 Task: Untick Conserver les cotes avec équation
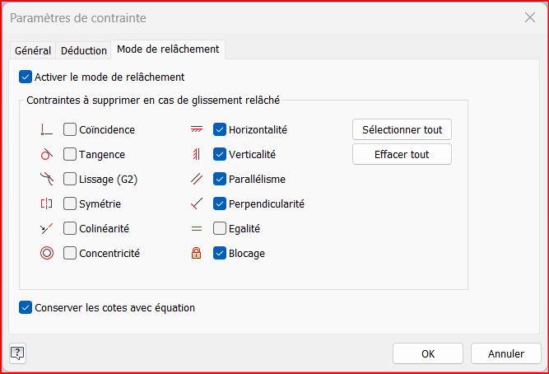pos(26,308)
